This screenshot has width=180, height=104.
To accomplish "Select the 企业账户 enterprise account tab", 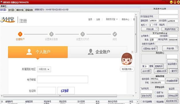I will tap(97, 52).
